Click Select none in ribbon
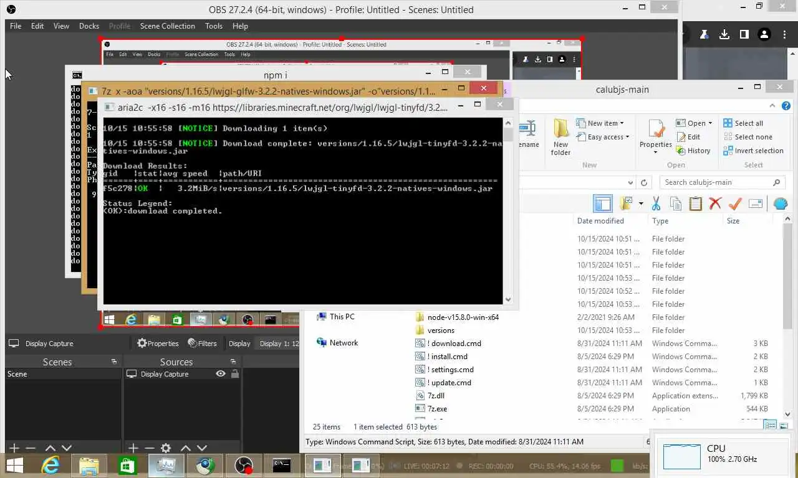This screenshot has height=478, width=798. [748, 137]
